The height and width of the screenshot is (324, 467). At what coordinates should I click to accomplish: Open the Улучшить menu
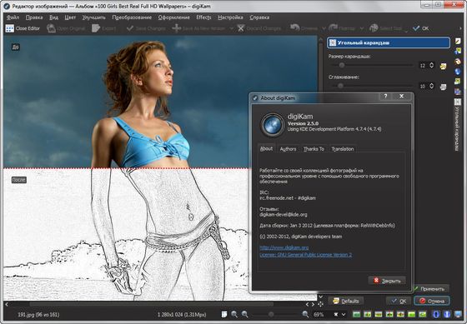point(93,17)
